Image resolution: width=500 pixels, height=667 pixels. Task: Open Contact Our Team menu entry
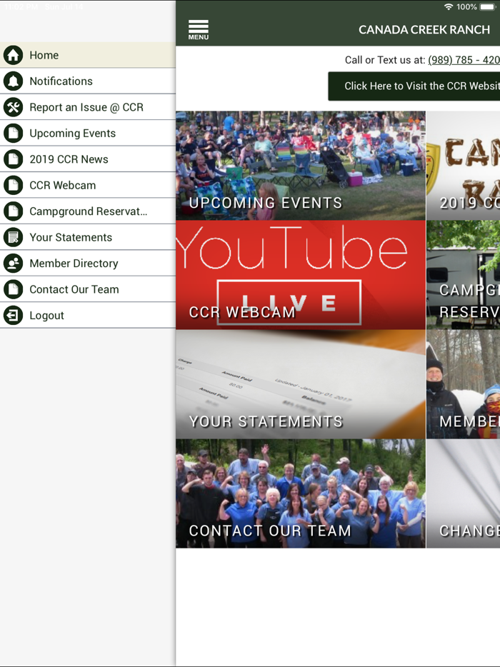click(88, 289)
